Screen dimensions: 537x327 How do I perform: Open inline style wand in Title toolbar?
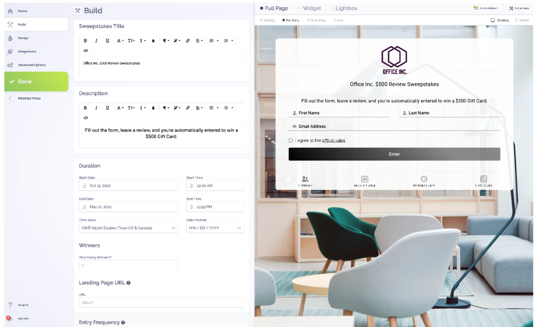tap(177, 41)
